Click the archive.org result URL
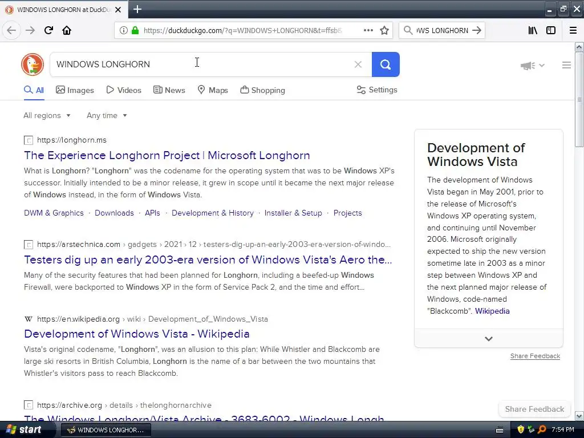This screenshot has width=584, height=438. click(124, 405)
